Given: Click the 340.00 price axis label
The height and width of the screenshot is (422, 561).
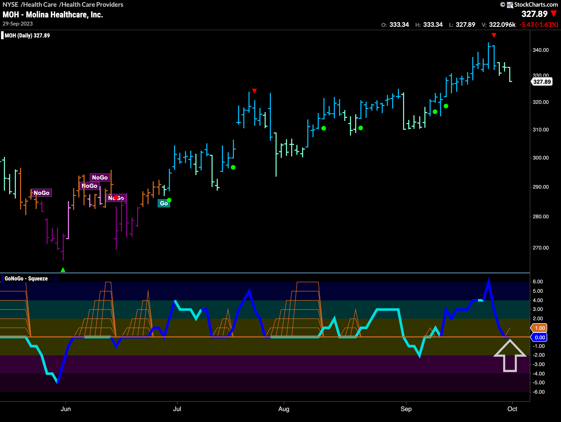Looking at the screenshot, I should [540, 50].
